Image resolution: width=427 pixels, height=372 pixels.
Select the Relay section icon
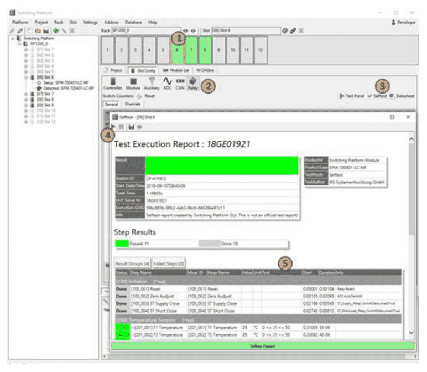pos(193,84)
